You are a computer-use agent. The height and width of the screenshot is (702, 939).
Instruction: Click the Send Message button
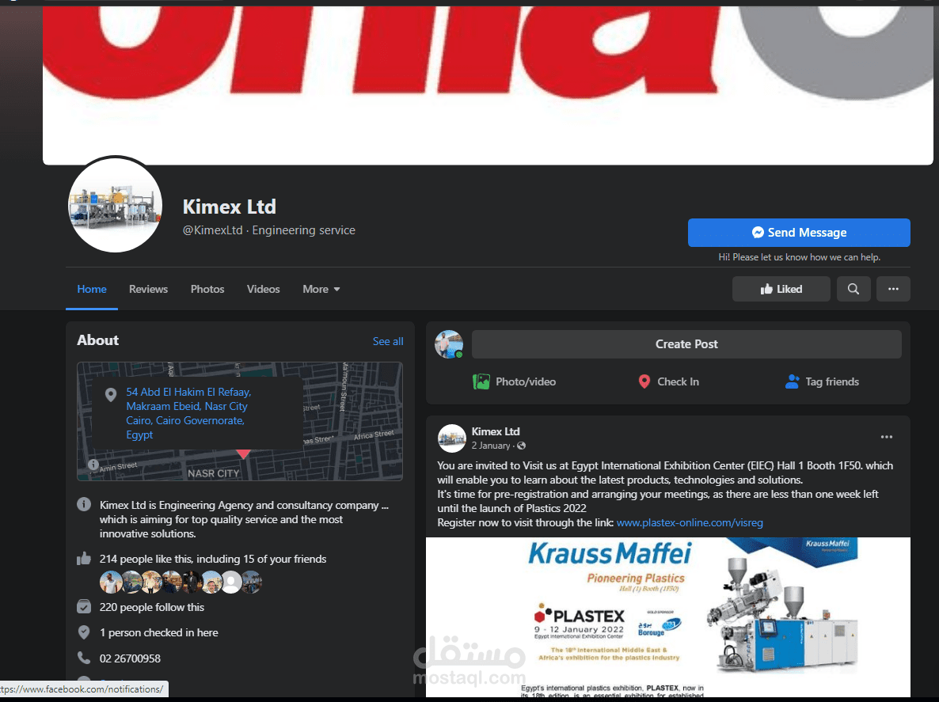[x=799, y=232]
